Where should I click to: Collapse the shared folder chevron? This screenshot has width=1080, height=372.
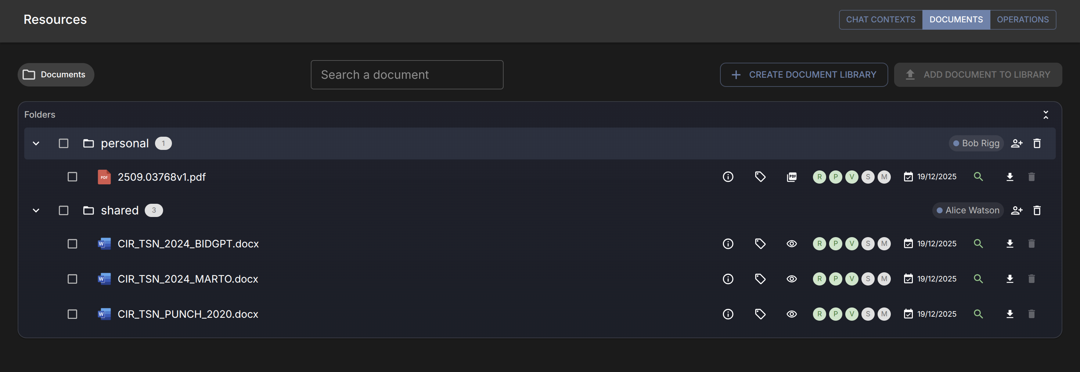click(x=36, y=210)
